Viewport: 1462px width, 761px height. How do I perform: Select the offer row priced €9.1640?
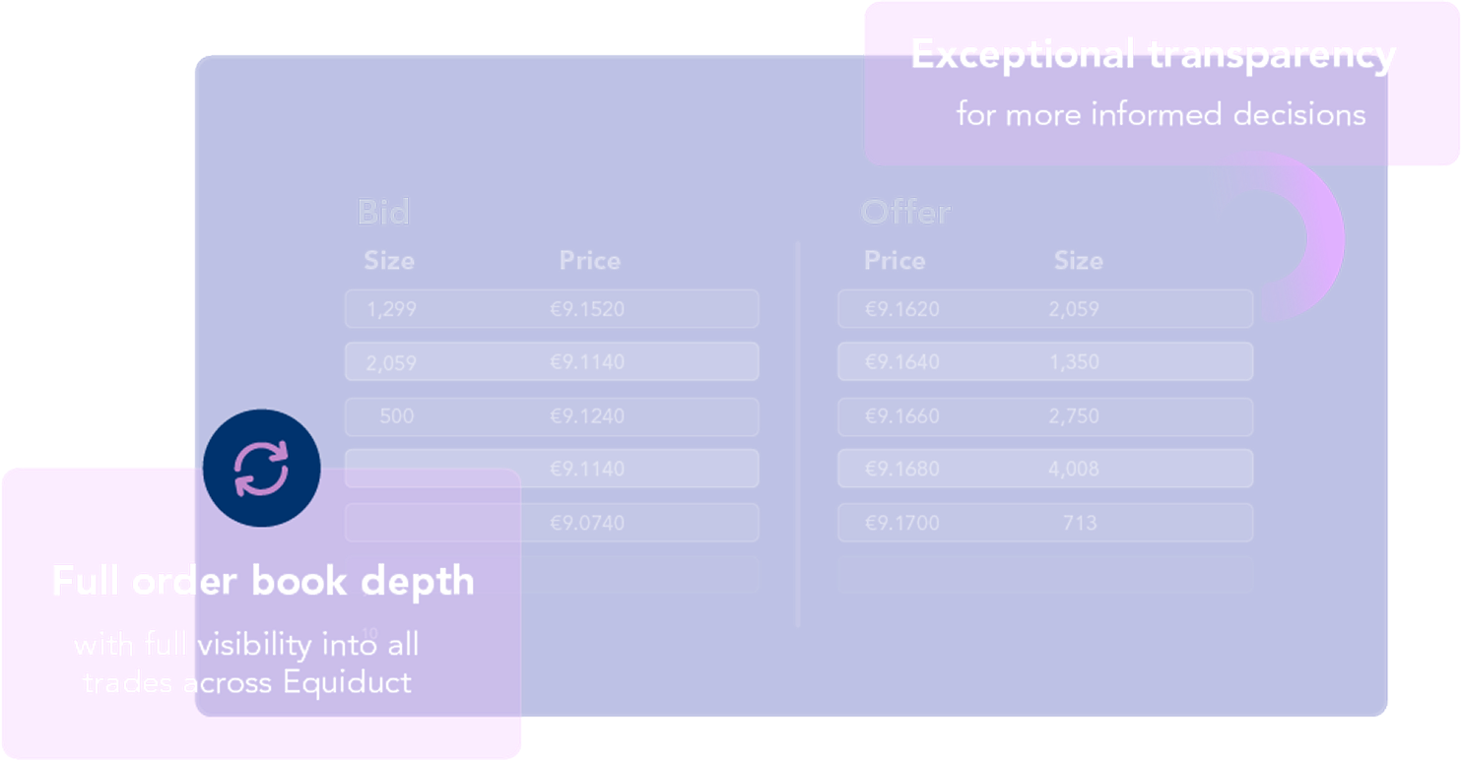(1045, 362)
